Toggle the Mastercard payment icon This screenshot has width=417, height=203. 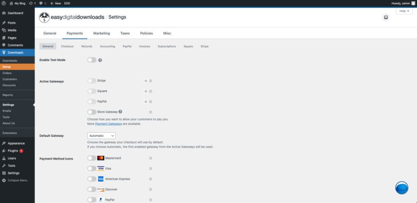click(x=92, y=158)
